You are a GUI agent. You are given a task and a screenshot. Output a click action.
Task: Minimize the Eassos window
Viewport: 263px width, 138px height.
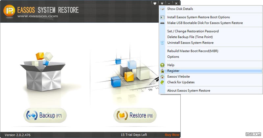[169, 4]
